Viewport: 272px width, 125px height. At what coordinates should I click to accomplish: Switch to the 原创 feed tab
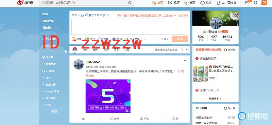pos(85,49)
